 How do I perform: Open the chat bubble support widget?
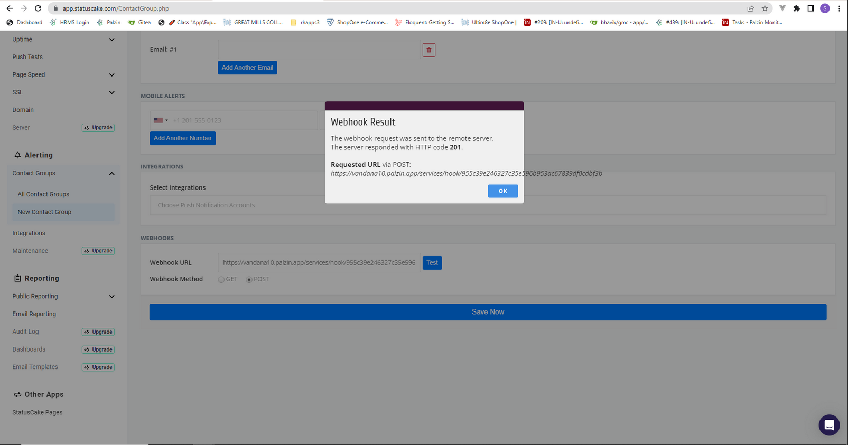(829, 425)
